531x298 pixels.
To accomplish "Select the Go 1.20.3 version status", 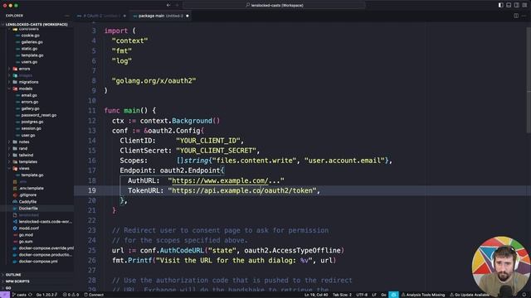I will click(x=46, y=295).
